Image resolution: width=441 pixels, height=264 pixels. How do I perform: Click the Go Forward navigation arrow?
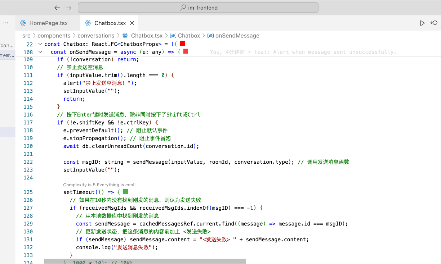coord(69,8)
